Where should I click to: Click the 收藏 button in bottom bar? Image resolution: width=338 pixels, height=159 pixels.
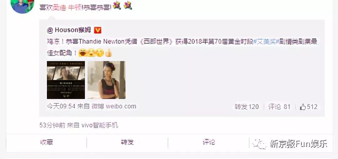pyautogui.click(x=46, y=142)
